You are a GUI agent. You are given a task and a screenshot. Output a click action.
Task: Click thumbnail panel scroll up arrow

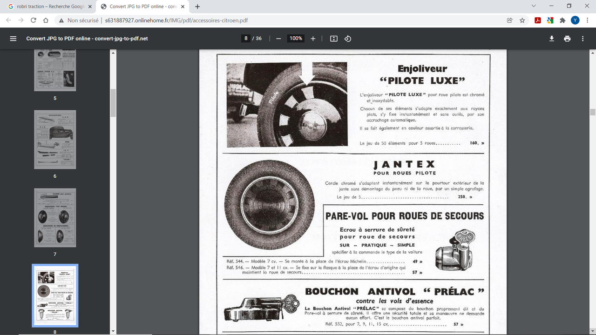(113, 53)
